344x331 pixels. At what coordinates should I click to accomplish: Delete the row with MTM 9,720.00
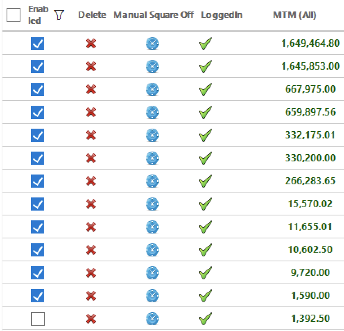coord(91,273)
